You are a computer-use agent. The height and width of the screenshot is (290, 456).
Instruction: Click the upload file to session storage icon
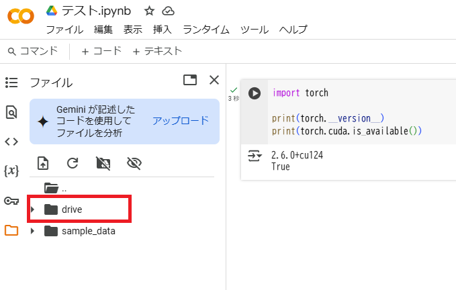click(43, 162)
